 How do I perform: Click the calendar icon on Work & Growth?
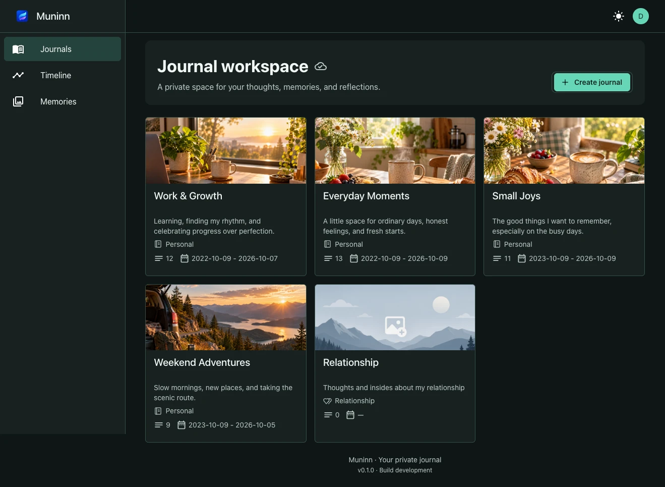point(185,258)
